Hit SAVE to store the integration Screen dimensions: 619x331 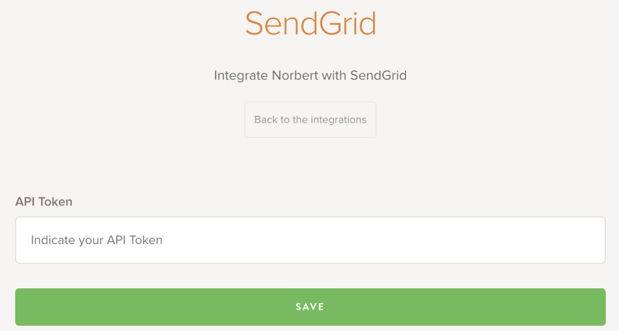point(310,307)
